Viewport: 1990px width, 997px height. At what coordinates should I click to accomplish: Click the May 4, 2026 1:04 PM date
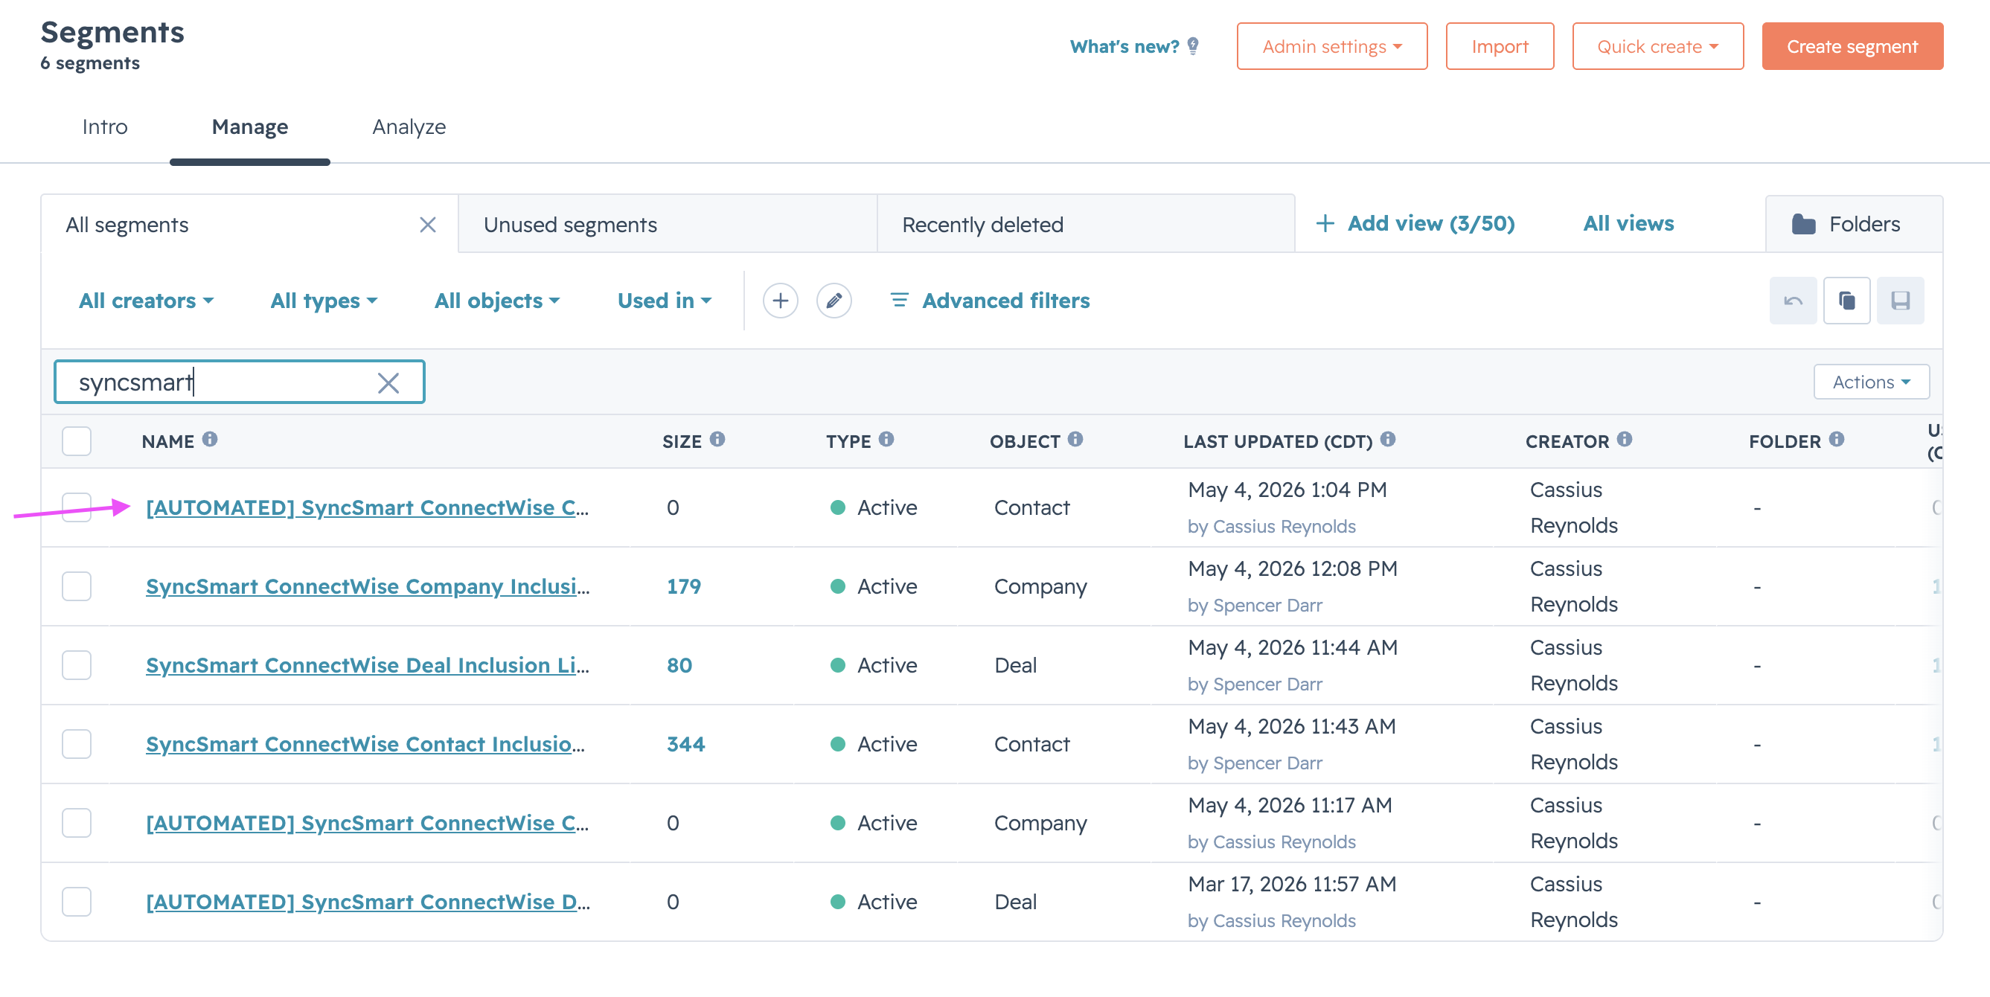(1287, 490)
